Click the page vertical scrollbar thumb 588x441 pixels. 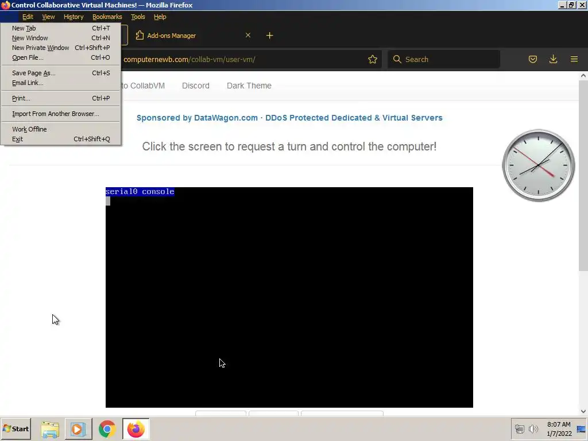(583, 176)
